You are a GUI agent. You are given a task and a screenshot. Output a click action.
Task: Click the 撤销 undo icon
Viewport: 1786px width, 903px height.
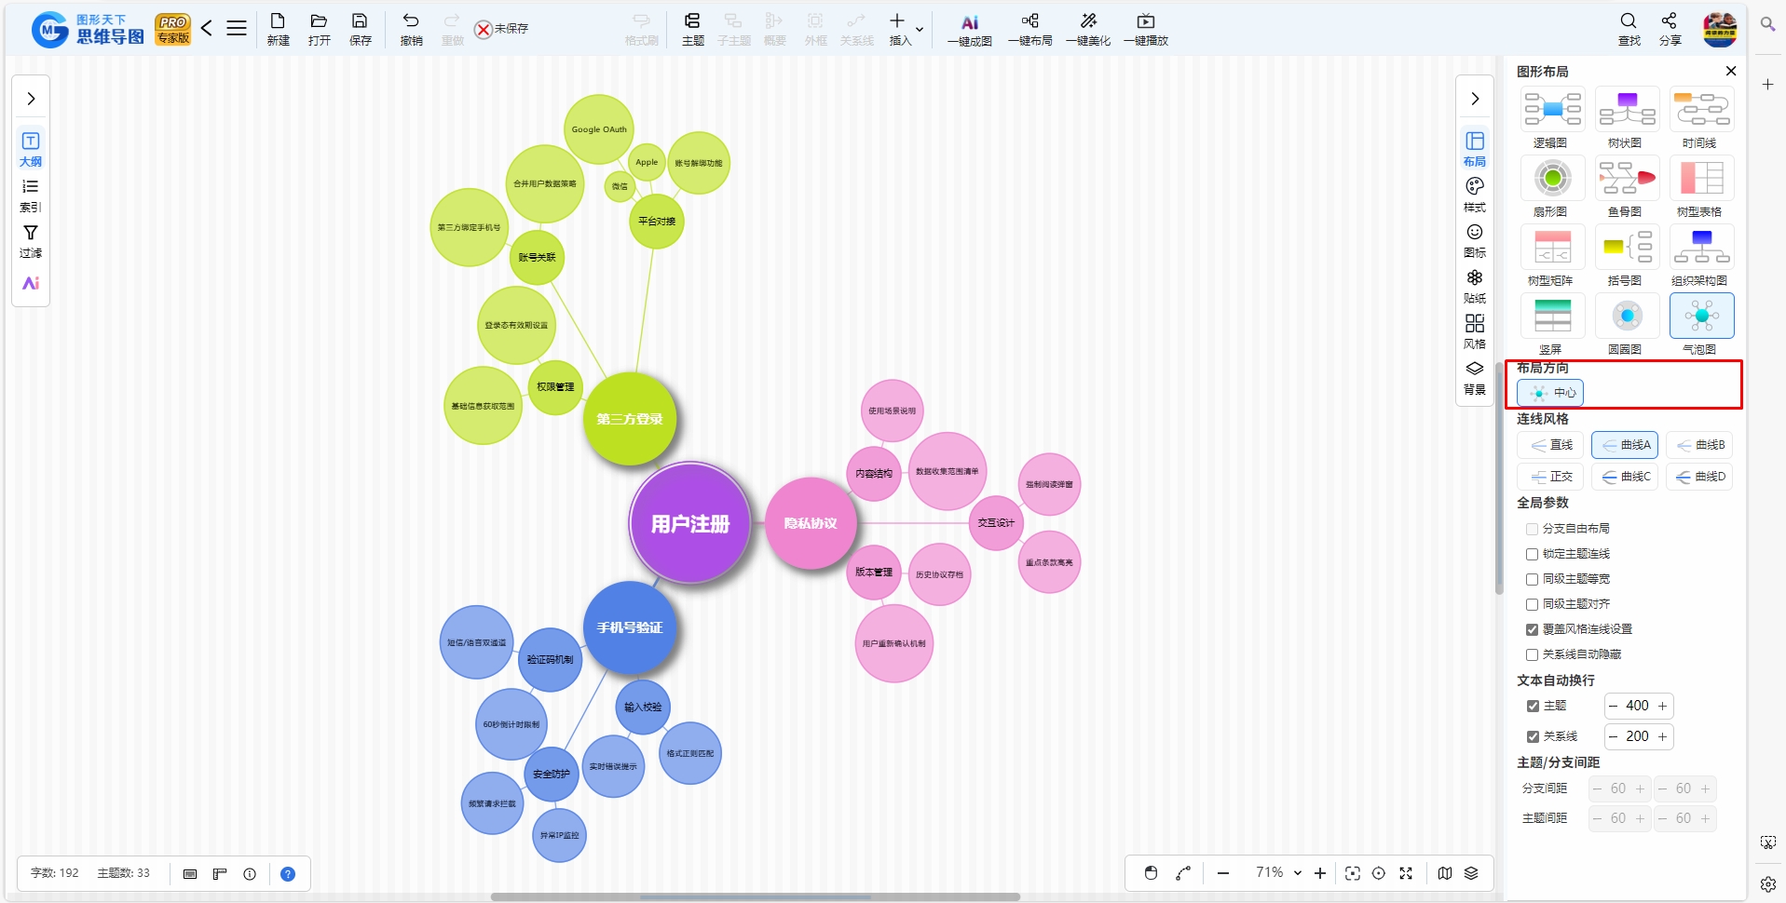(x=411, y=20)
